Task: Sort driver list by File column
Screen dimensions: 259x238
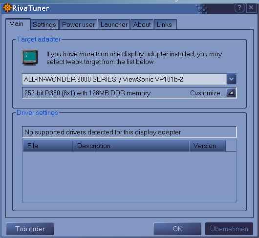Action: [x=48, y=146]
